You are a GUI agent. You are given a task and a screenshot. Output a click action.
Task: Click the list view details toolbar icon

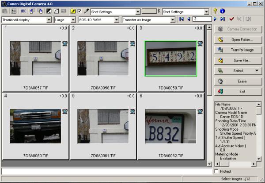(14, 12)
